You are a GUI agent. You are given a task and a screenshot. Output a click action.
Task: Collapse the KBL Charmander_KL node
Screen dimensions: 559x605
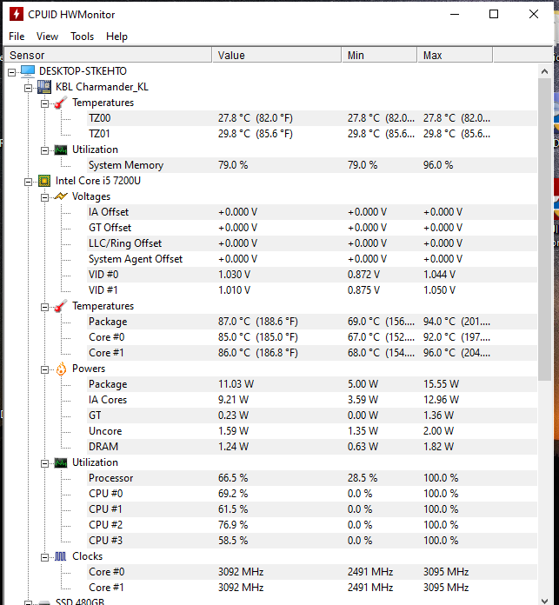28,88
